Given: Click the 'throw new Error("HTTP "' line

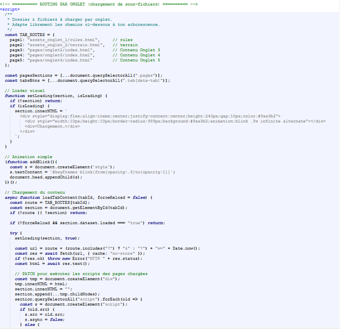Looking at the screenshot, I should tap(78, 259).
